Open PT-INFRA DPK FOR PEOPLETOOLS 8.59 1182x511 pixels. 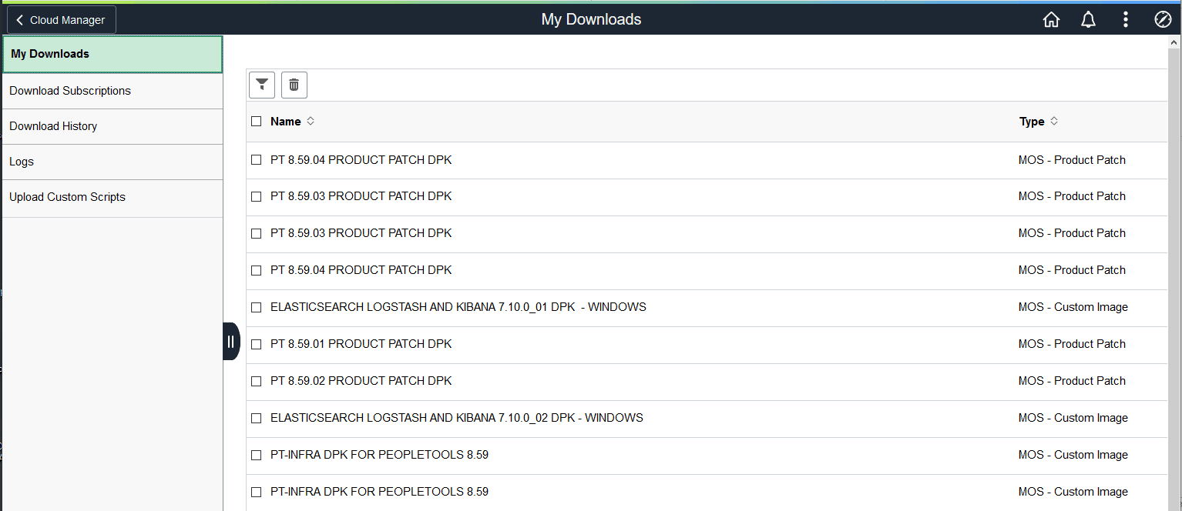(x=379, y=454)
